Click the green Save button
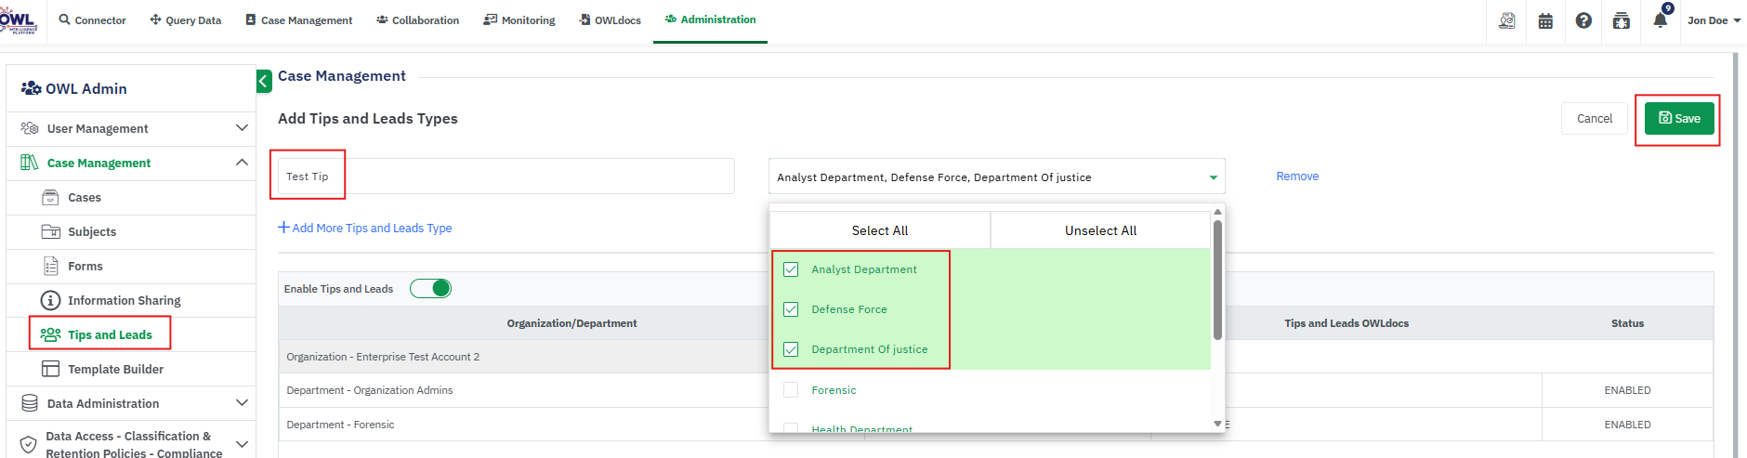Viewport: 1747px width, 458px height. click(x=1679, y=118)
